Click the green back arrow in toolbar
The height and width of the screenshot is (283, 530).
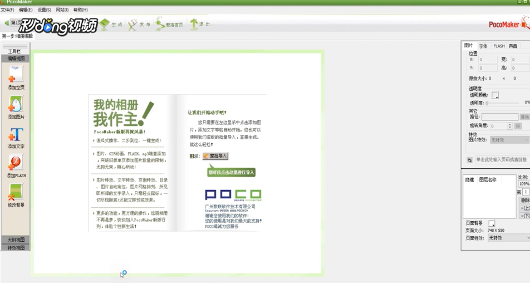pos(7,23)
